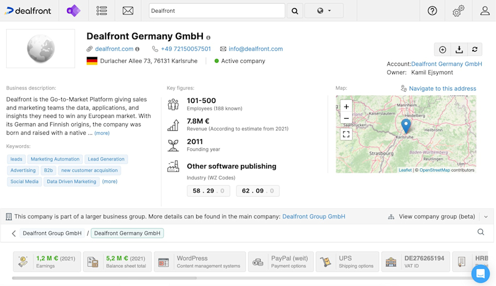The width and height of the screenshot is (496, 286).
Task: Open the dealfront.com website link
Action: [114, 49]
